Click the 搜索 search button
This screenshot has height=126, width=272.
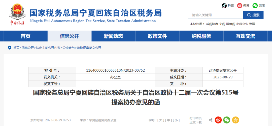[253, 15]
